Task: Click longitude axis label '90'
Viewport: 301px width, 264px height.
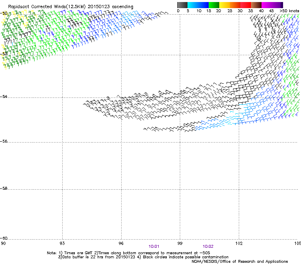Action: pyautogui.click(x=3, y=243)
